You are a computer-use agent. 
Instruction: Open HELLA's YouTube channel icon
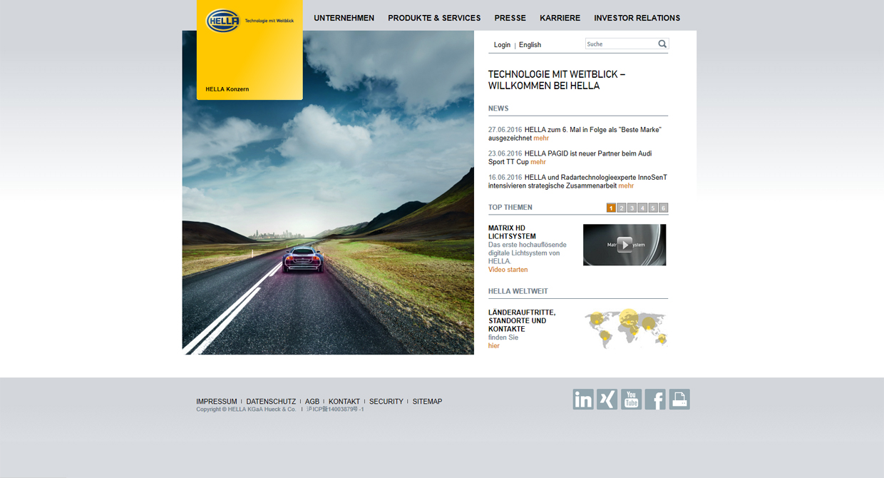pyautogui.click(x=631, y=400)
